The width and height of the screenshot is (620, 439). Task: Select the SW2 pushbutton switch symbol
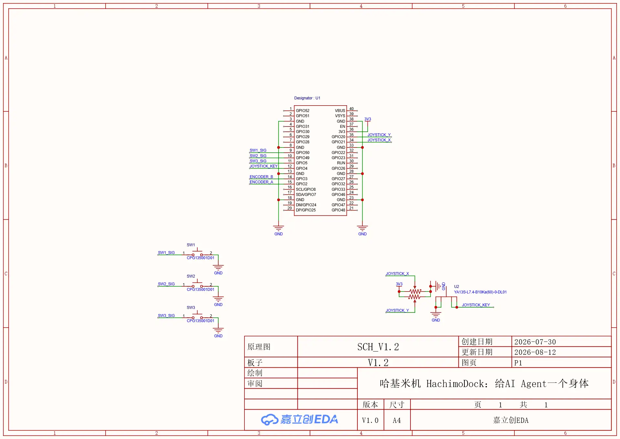[197, 284]
